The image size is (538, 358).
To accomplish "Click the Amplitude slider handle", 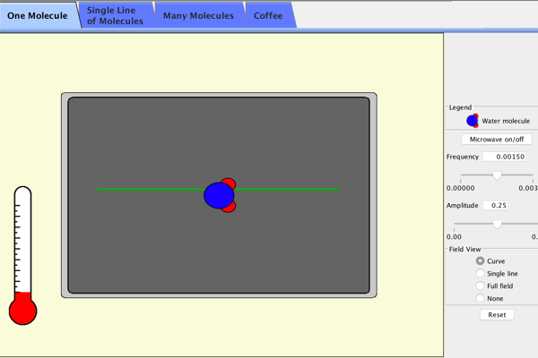I will tap(497, 225).
